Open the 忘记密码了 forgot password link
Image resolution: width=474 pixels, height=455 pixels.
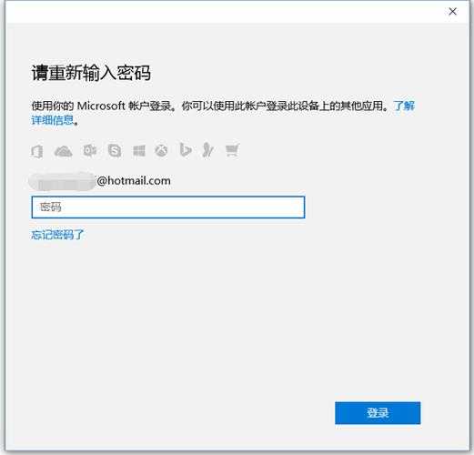[57, 235]
